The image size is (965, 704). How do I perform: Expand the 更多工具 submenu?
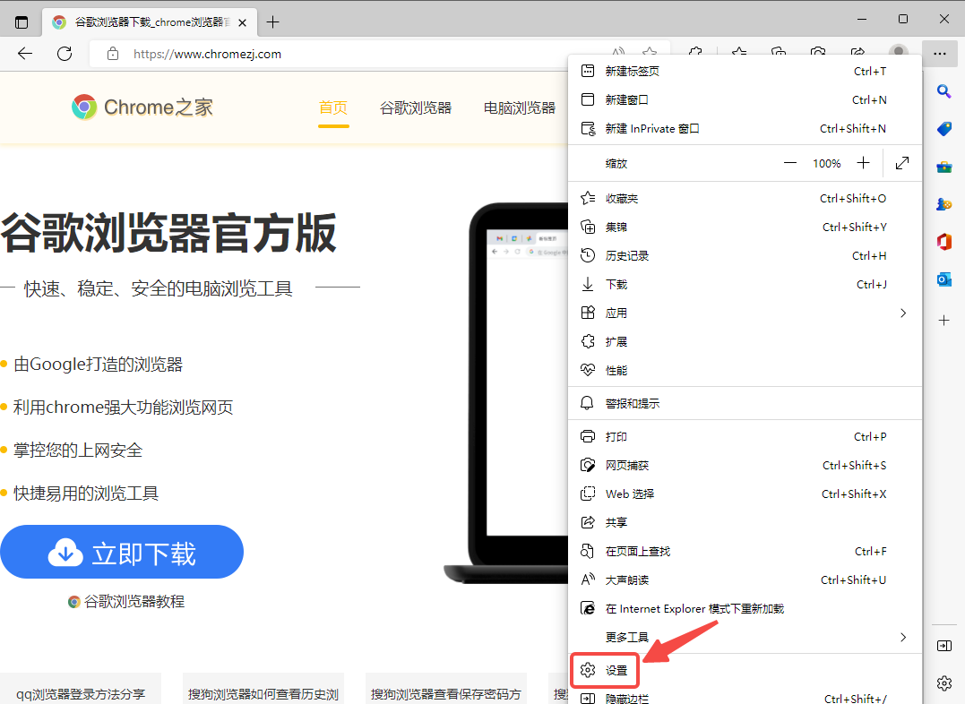pos(745,637)
